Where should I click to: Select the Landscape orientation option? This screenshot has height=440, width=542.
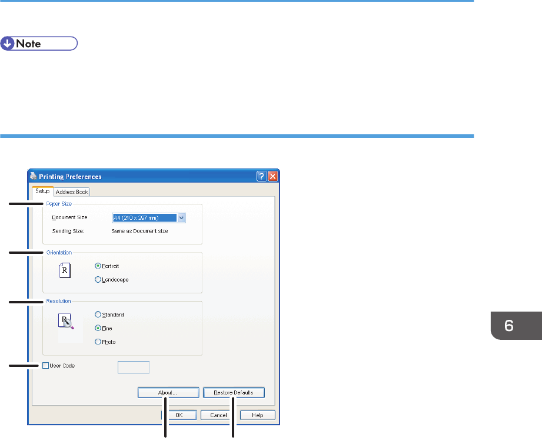(x=112, y=280)
